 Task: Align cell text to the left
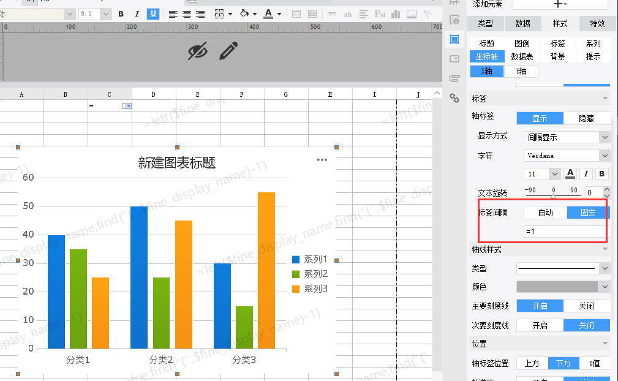point(173,14)
